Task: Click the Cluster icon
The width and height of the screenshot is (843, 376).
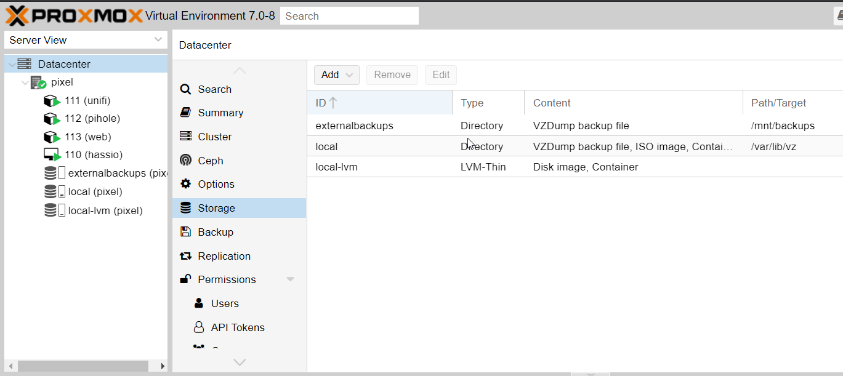Action: click(185, 136)
